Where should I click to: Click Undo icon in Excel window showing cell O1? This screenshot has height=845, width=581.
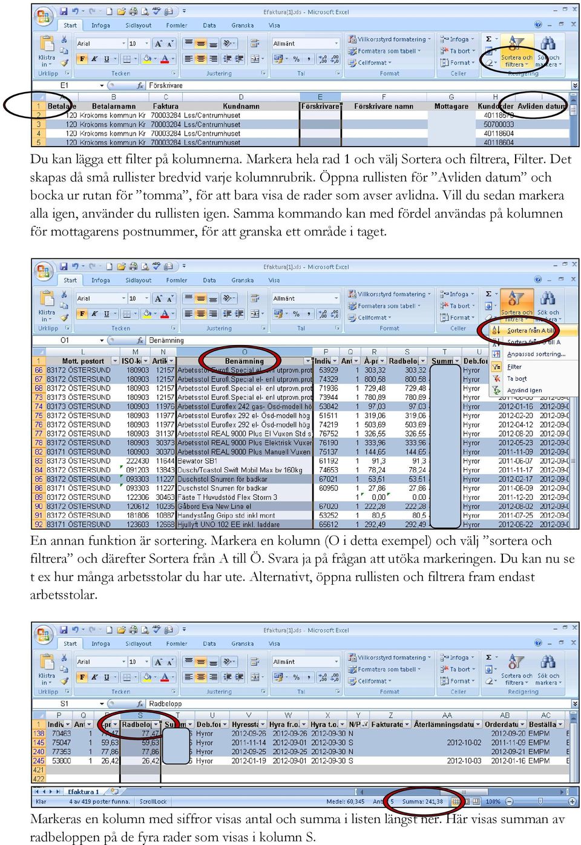[76, 266]
